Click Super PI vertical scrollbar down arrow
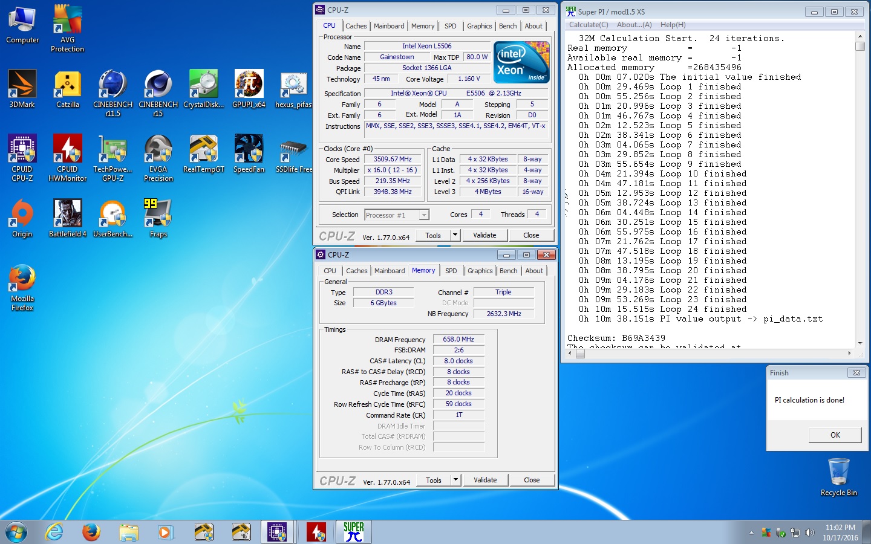Viewport: 871px width, 544px height. coord(860,343)
